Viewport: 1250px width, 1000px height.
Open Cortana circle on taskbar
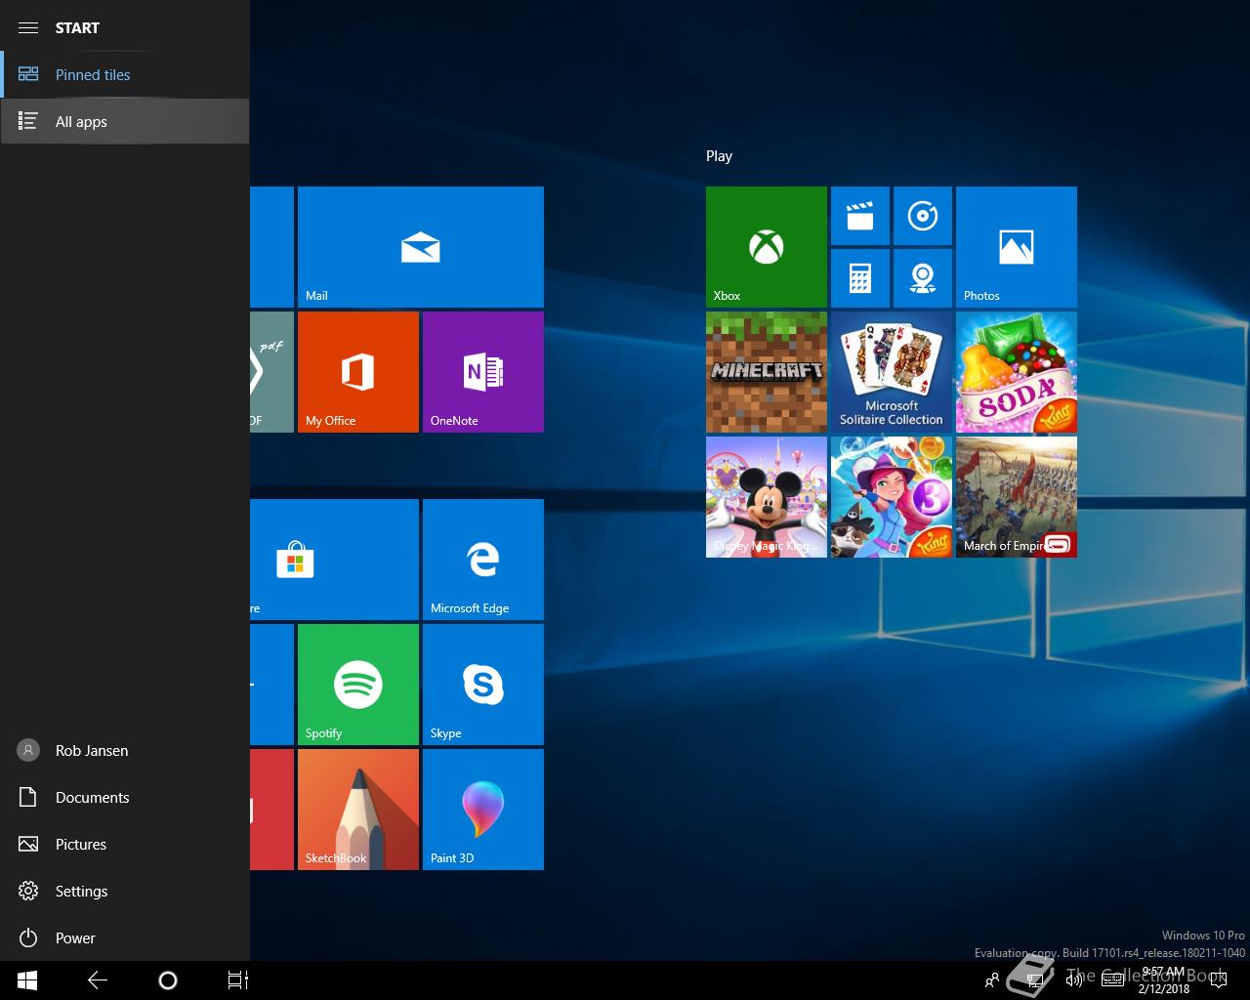[x=168, y=980]
